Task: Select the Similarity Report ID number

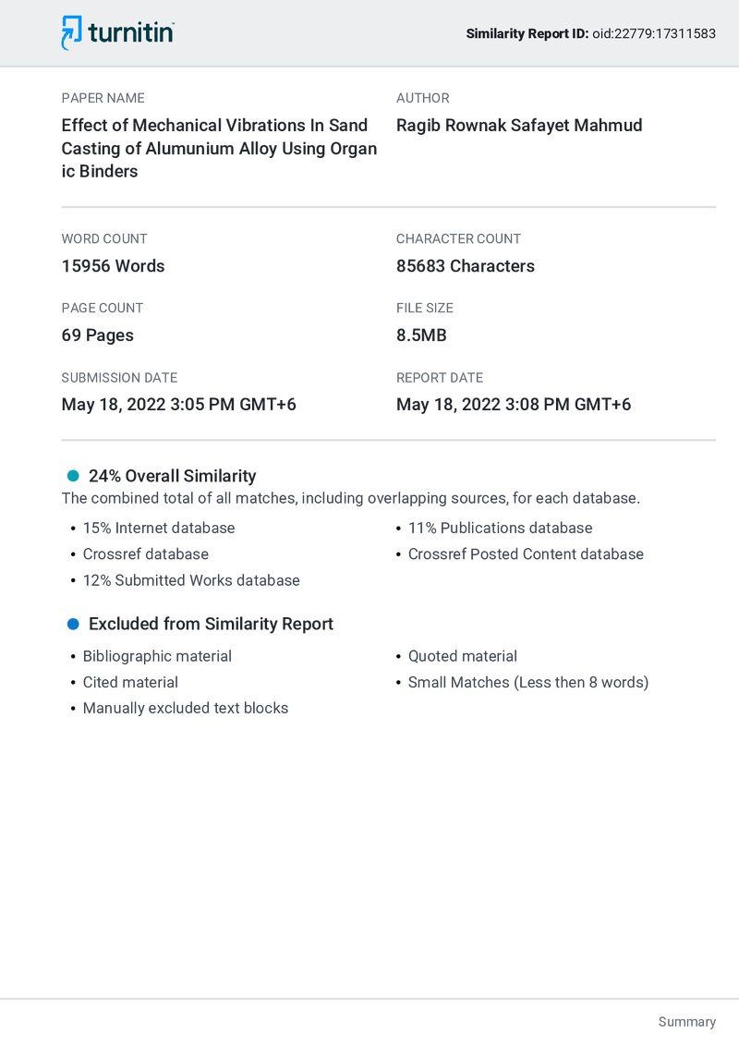Action: 654,33
